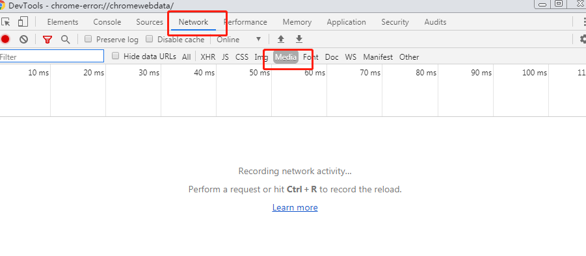The width and height of the screenshot is (586, 256).
Task: Open search with the magnifier icon
Action: click(x=66, y=39)
